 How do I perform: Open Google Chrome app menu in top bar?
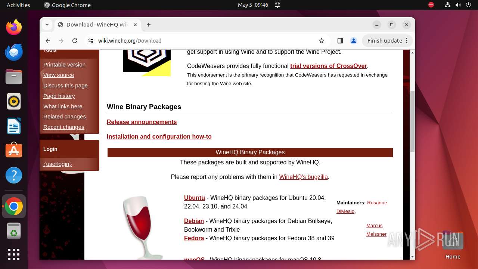click(67, 5)
